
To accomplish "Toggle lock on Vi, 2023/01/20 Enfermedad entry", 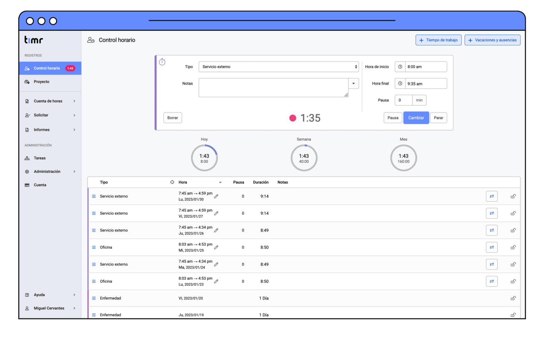I will tap(513, 298).
